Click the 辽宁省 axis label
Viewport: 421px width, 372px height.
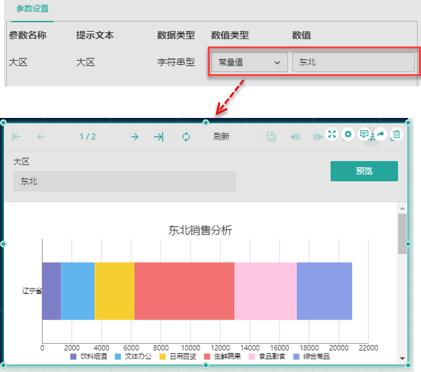[32, 290]
